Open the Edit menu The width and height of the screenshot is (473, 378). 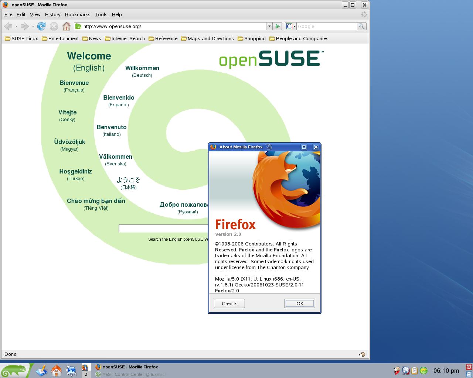pyautogui.click(x=21, y=14)
